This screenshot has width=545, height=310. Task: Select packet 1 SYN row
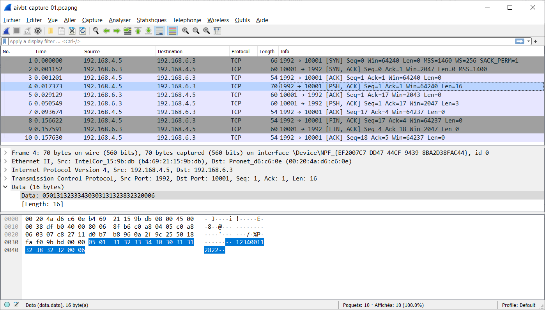pyautogui.click(x=272, y=61)
